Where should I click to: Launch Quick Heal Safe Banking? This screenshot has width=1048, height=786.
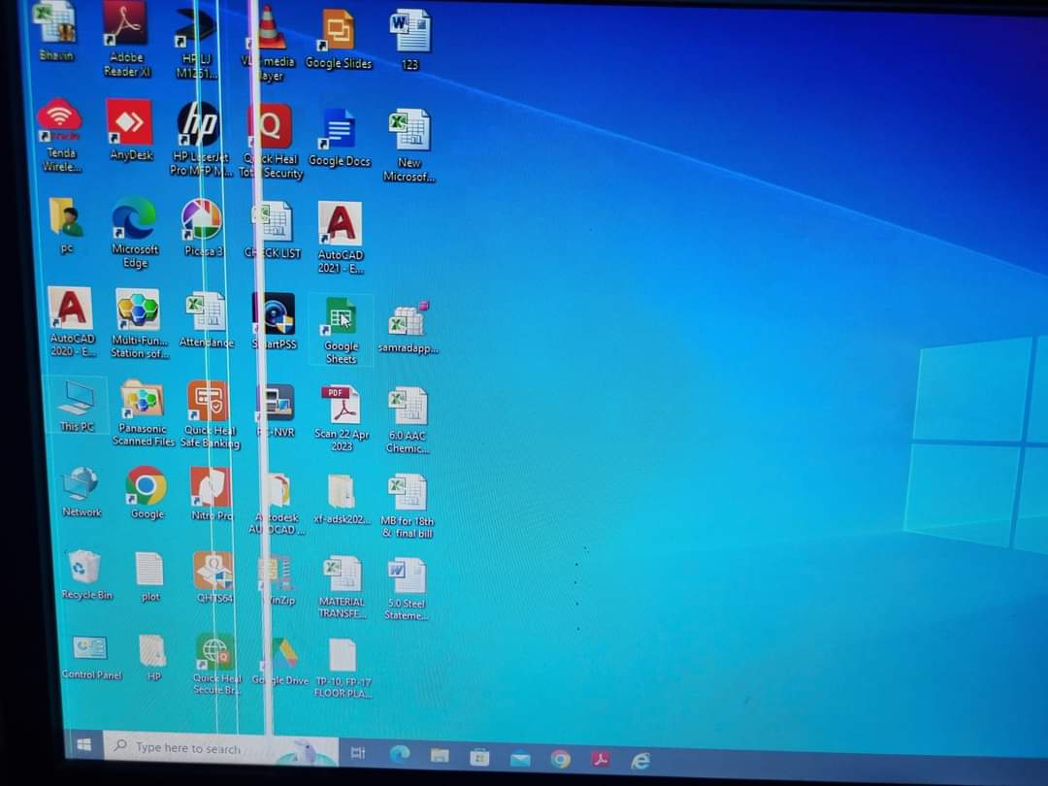click(x=210, y=414)
